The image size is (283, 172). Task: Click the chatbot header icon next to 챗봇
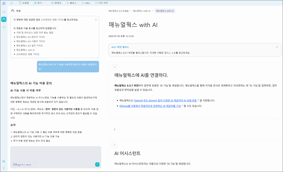click(x=13, y=11)
